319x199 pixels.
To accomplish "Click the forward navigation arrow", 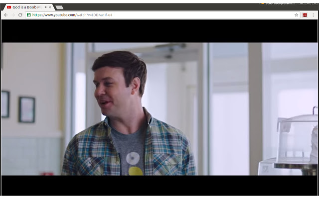I will point(13,15).
